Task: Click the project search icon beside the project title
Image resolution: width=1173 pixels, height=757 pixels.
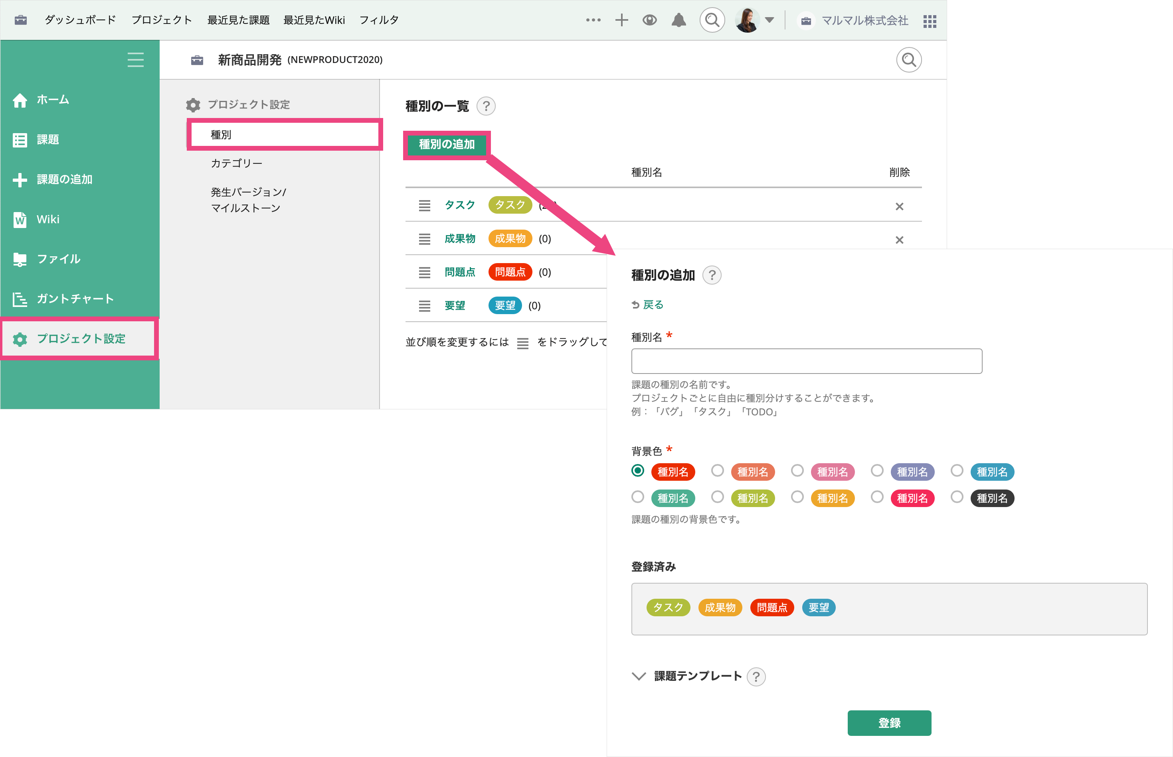Action: (x=909, y=60)
